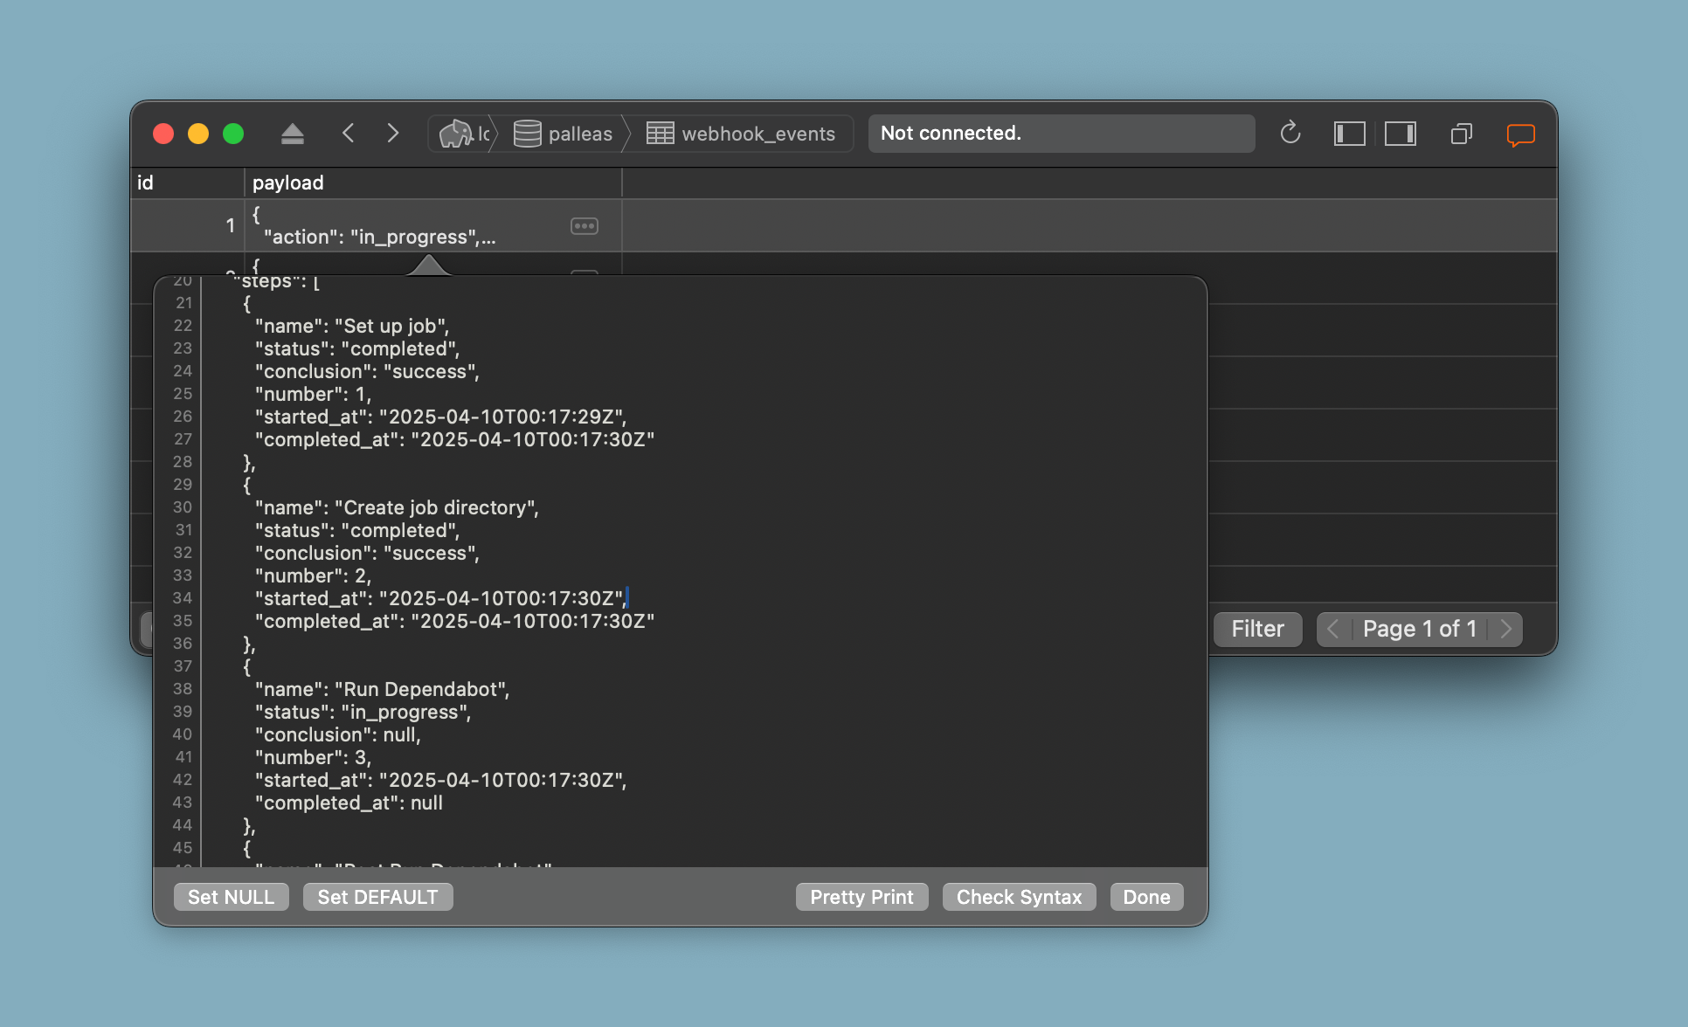Screen dimensions: 1688x1027
Task: Go forward with the right chevron
Action: click(x=393, y=134)
